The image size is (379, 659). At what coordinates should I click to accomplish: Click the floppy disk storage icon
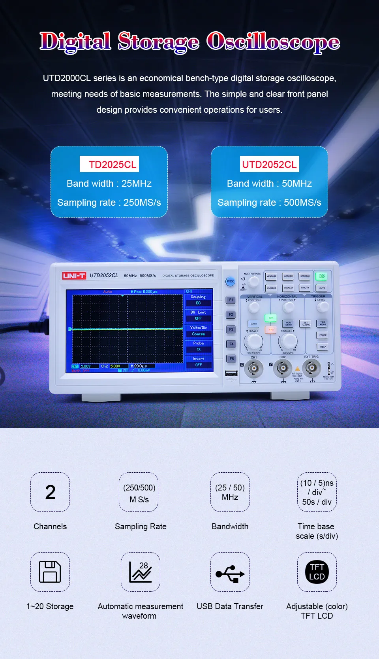[50, 572]
